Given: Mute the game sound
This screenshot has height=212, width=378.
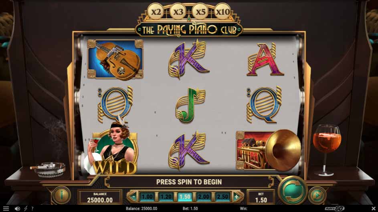Looking at the screenshot, I should (17, 209).
